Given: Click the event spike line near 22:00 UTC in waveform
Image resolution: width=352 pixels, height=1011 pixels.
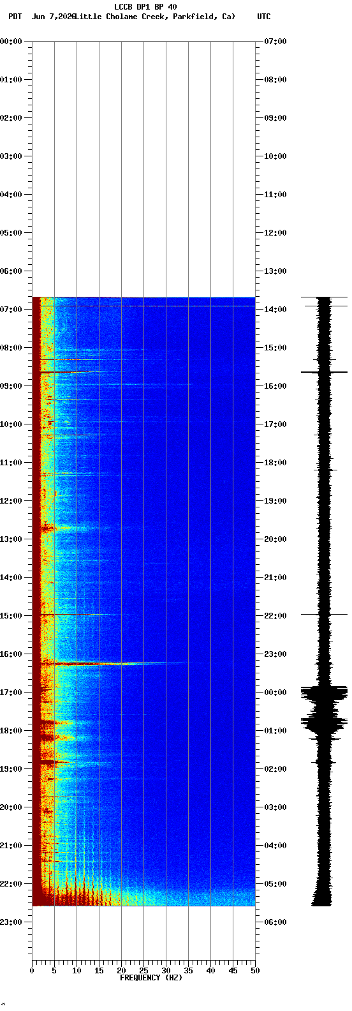Looking at the screenshot, I should point(325,614).
